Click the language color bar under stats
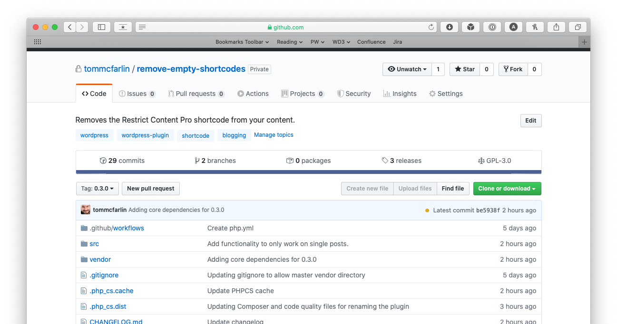 pyautogui.click(x=308, y=172)
